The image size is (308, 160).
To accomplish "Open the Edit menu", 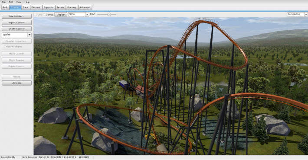I will 11,2.
